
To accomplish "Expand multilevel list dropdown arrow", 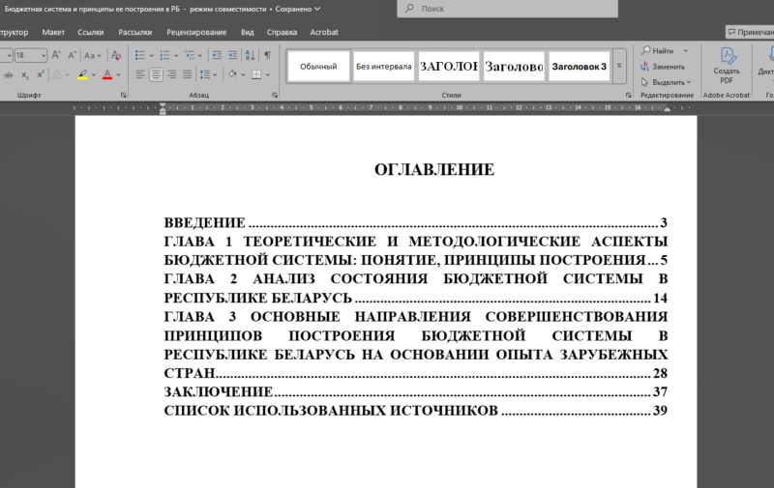I will pyautogui.click(x=200, y=56).
